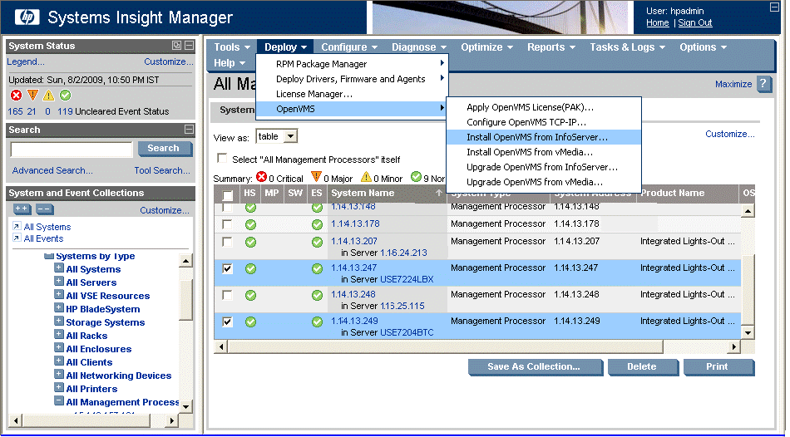Open the All Systems shortcut arrow icon
790x437 pixels.
17,226
